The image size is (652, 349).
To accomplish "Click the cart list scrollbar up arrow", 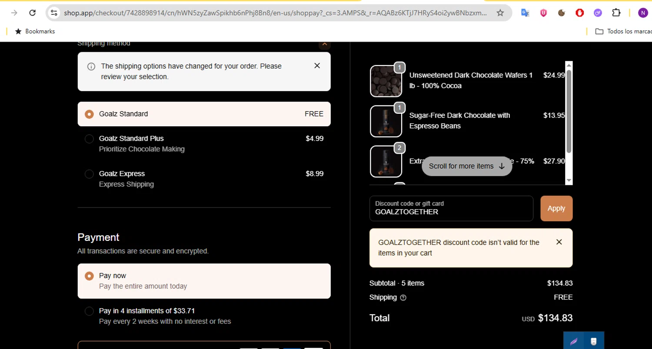I will (569, 65).
